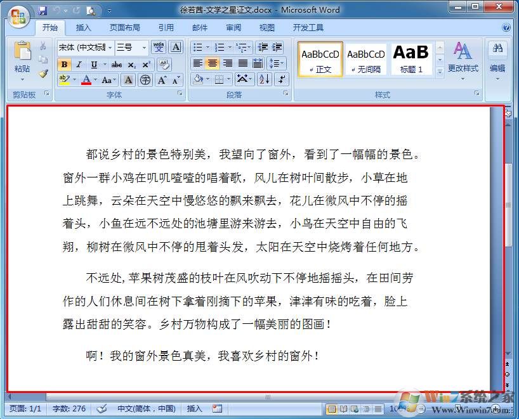Switch to the 开始 (Home) tab
This screenshot has width=519, height=419.
pos(50,27)
